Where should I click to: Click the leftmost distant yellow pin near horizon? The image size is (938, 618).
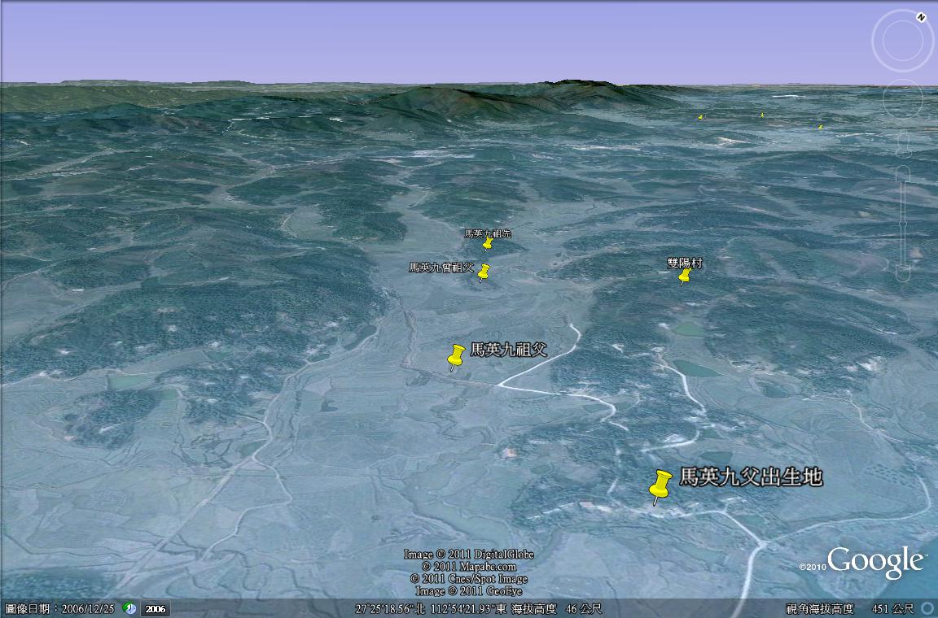699,117
